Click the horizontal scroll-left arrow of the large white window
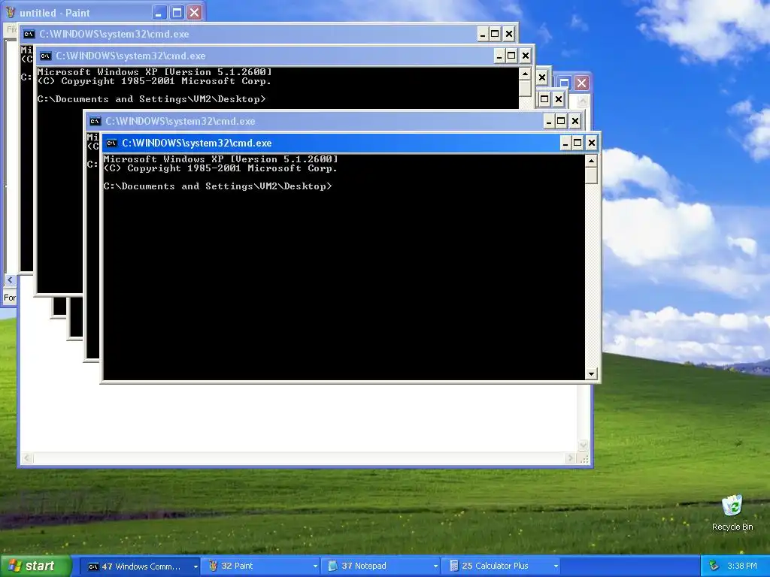This screenshot has height=577, width=770. [x=27, y=458]
